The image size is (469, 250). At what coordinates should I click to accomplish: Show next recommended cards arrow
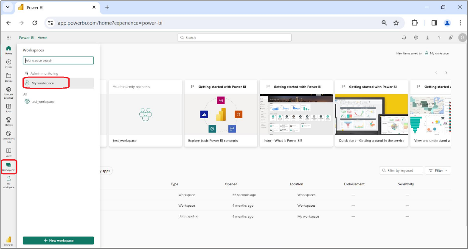[446, 72]
